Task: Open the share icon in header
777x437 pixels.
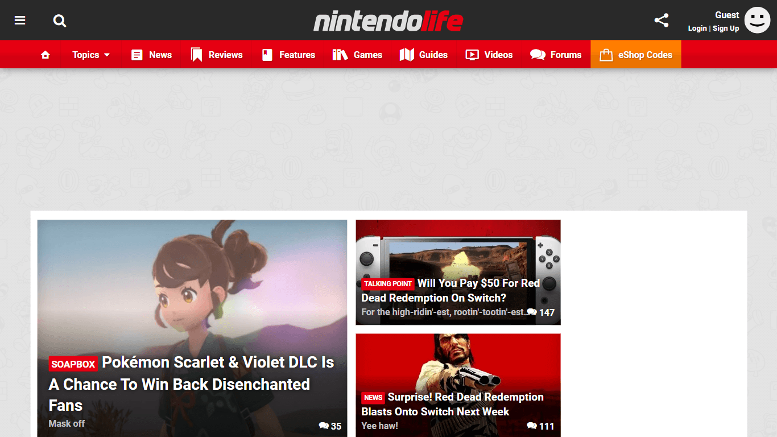Action: [x=661, y=20]
